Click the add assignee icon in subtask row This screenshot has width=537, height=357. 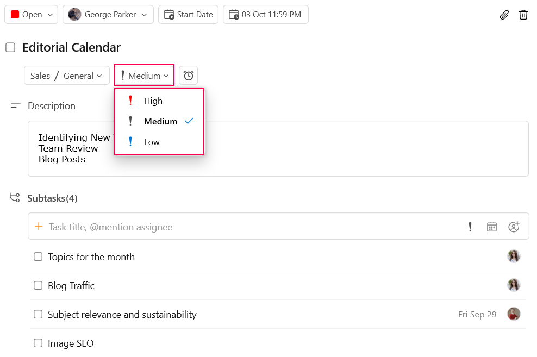514,227
